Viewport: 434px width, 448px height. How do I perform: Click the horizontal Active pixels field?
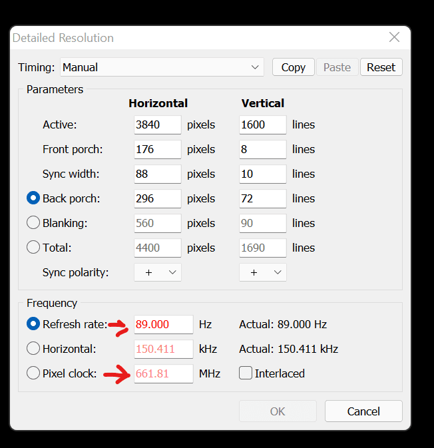point(158,125)
